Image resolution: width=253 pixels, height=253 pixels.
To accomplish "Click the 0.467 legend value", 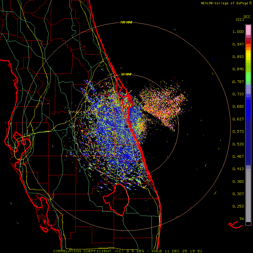I will tap(238, 157).
